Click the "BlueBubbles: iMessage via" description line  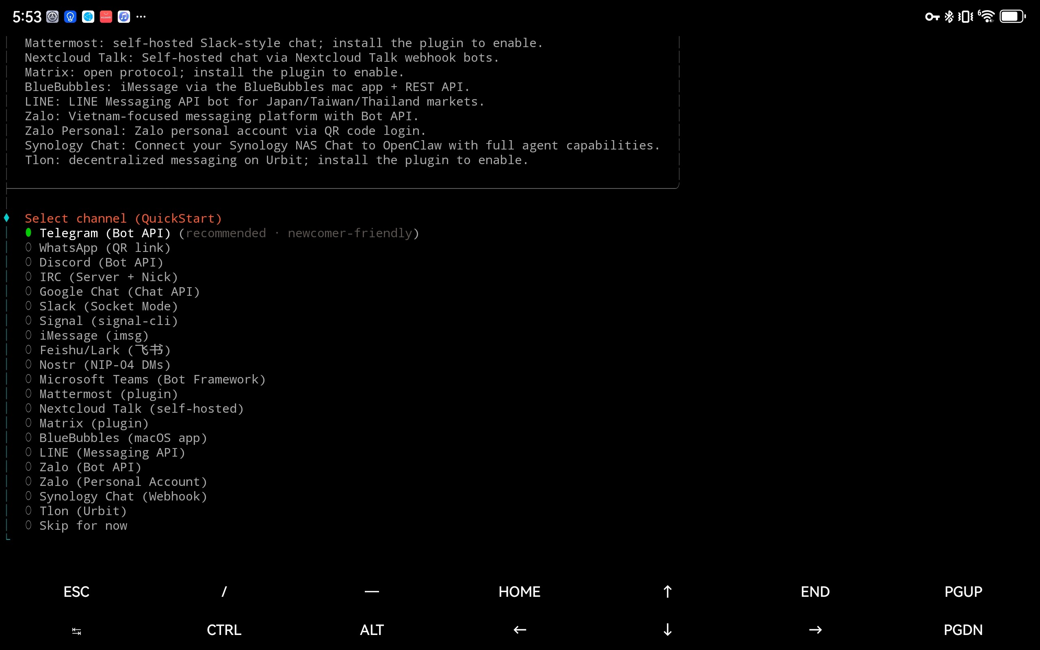point(247,87)
